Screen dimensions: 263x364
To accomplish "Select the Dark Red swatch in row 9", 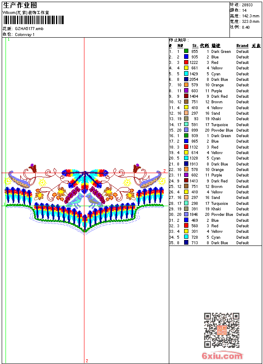I will click(186, 96).
